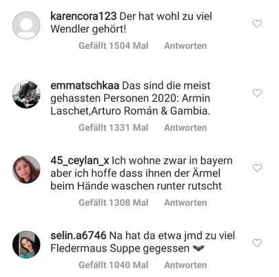The image size is (279, 277).
Task: Click the username emmatschkaa
Action: click(x=85, y=85)
